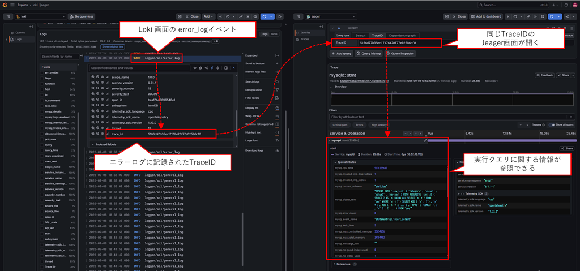
Task: Click the Search logs magnifier icon
Action: (277, 81)
